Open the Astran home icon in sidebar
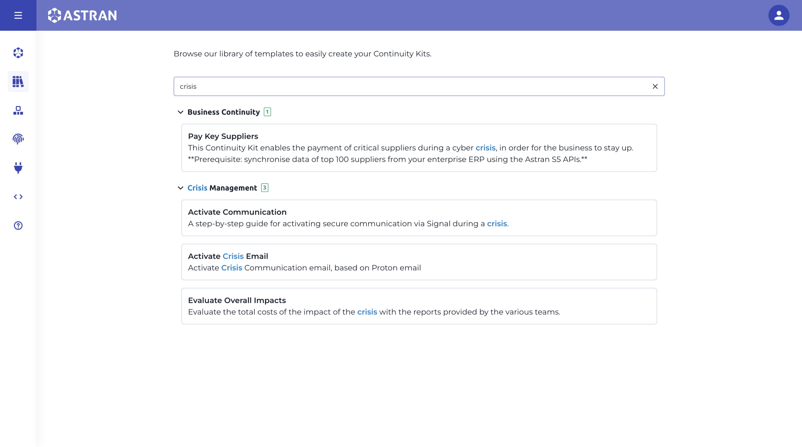 pyautogui.click(x=18, y=53)
